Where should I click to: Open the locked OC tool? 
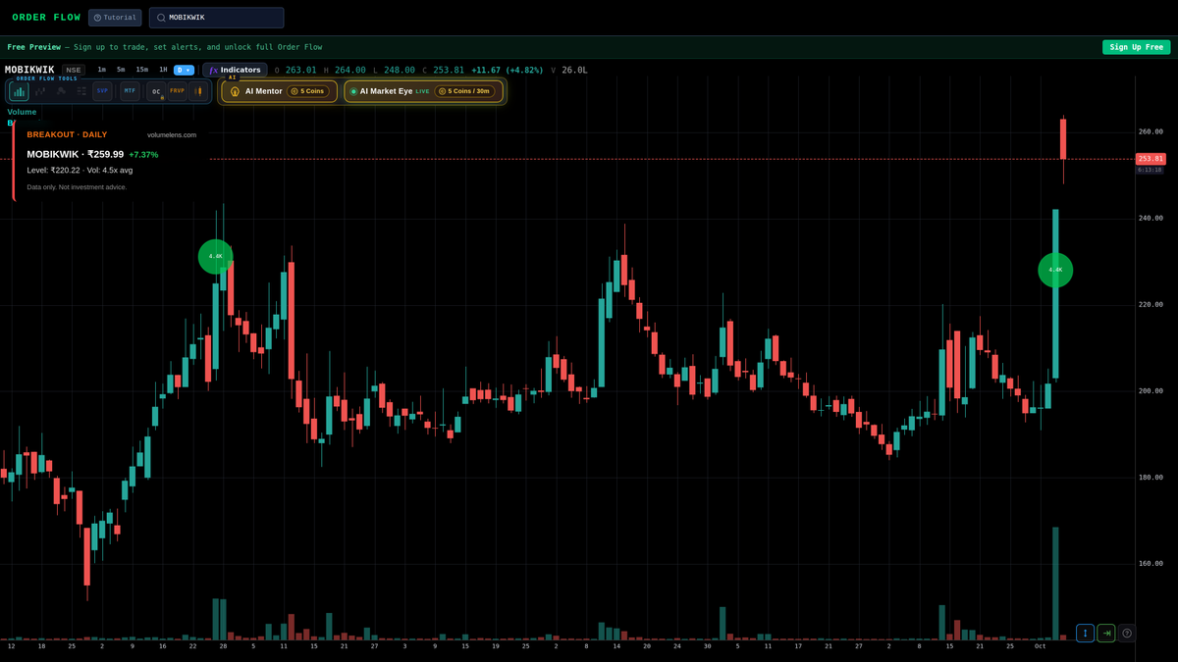coord(156,91)
